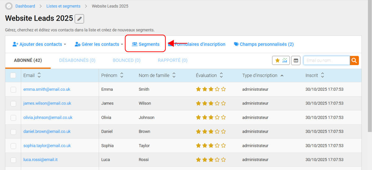Sort by Évaluation column arrows
This screenshot has width=372, height=170.
221,75
